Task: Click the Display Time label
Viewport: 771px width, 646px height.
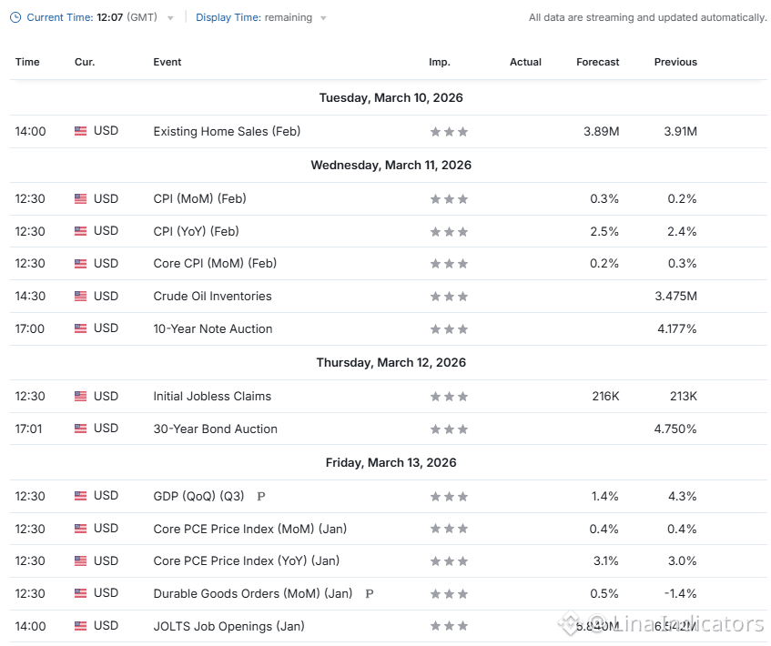Action: pyautogui.click(x=228, y=17)
